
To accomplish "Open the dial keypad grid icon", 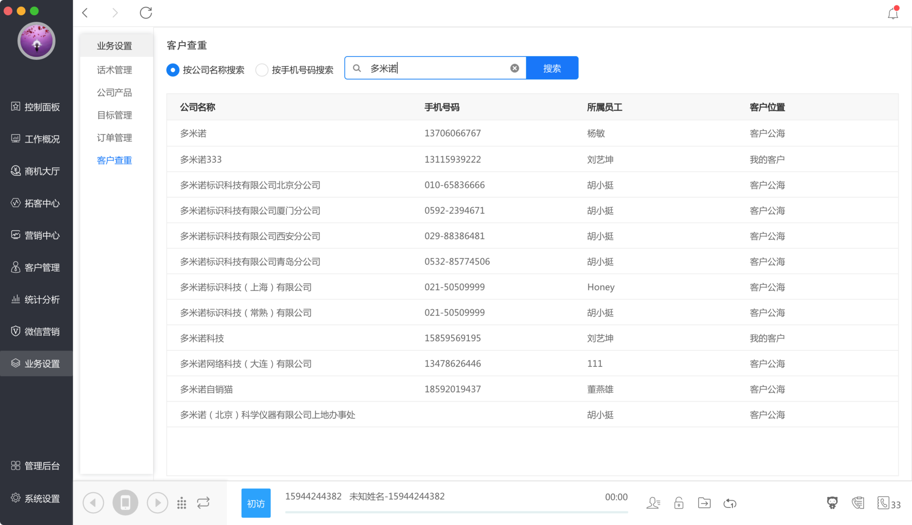I will 181,503.
